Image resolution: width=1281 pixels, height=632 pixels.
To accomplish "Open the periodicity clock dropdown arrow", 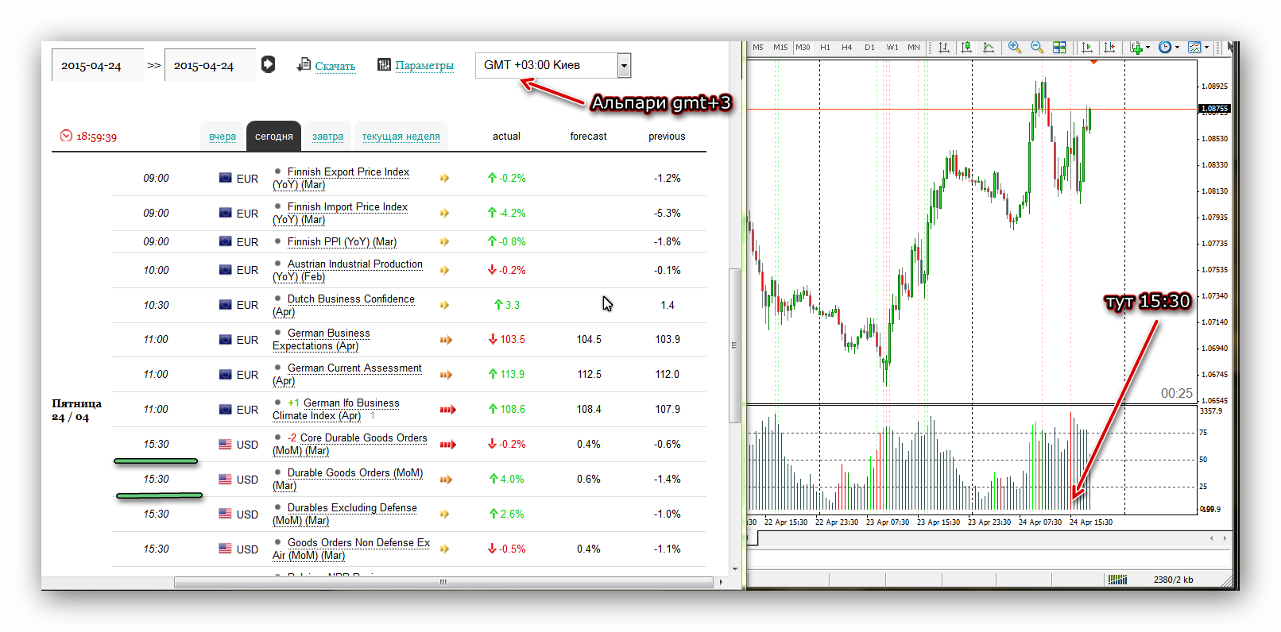I will [1177, 48].
